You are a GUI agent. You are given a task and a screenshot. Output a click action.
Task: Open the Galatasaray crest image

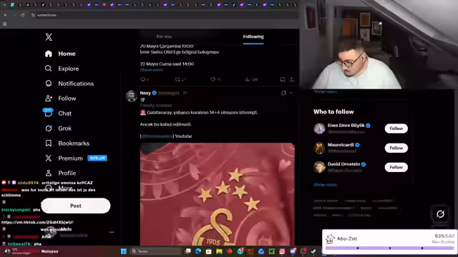[218, 194]
